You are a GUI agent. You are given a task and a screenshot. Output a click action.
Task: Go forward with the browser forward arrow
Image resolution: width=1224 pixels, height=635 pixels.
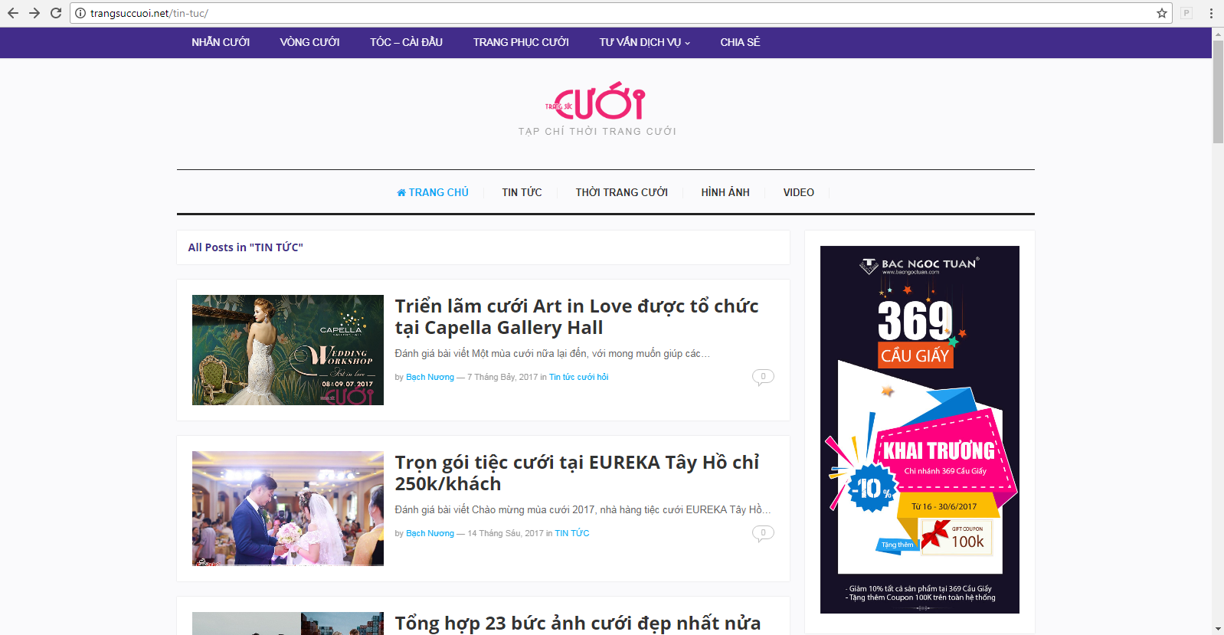(x=34, y=13)
